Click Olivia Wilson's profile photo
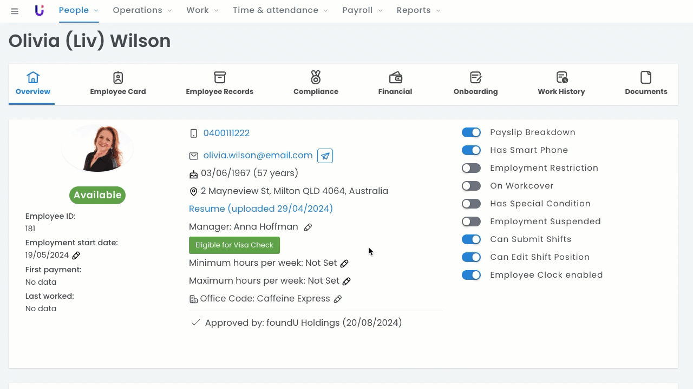 coord(97,149)
